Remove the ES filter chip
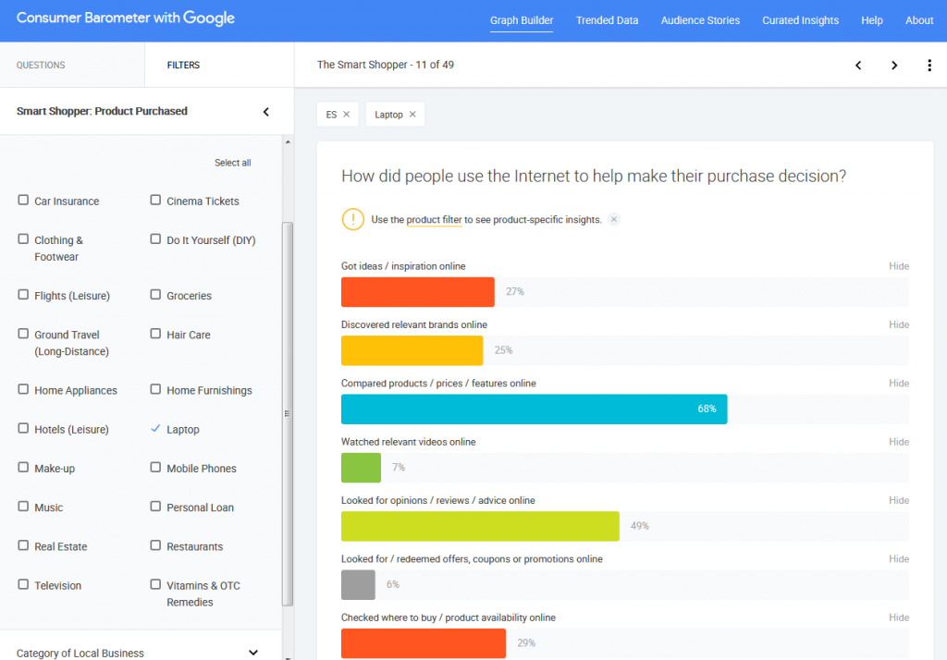 347,114
